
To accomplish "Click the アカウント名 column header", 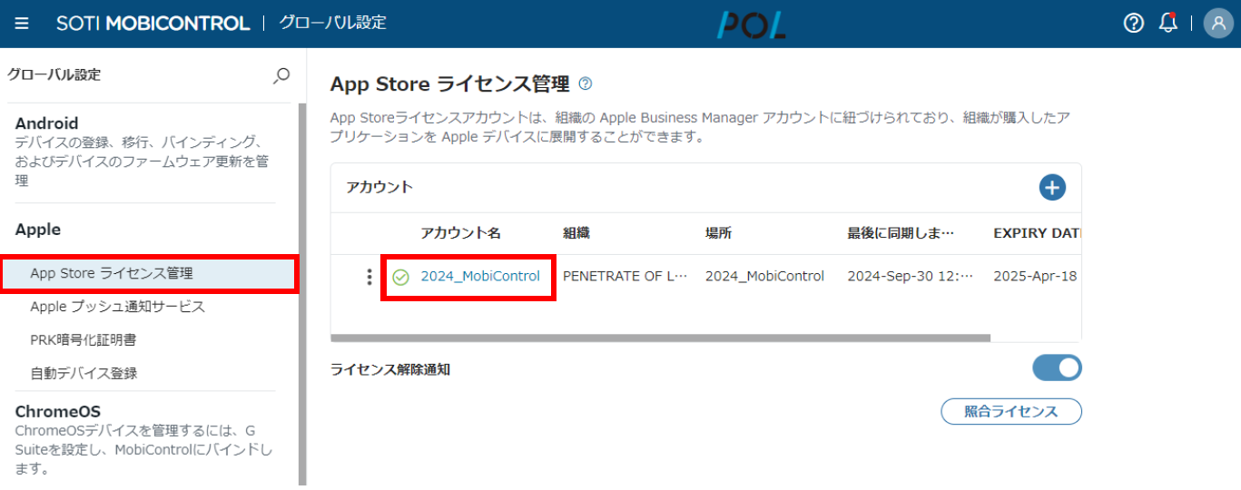I will pyautogui.click(x=460, y=234).
